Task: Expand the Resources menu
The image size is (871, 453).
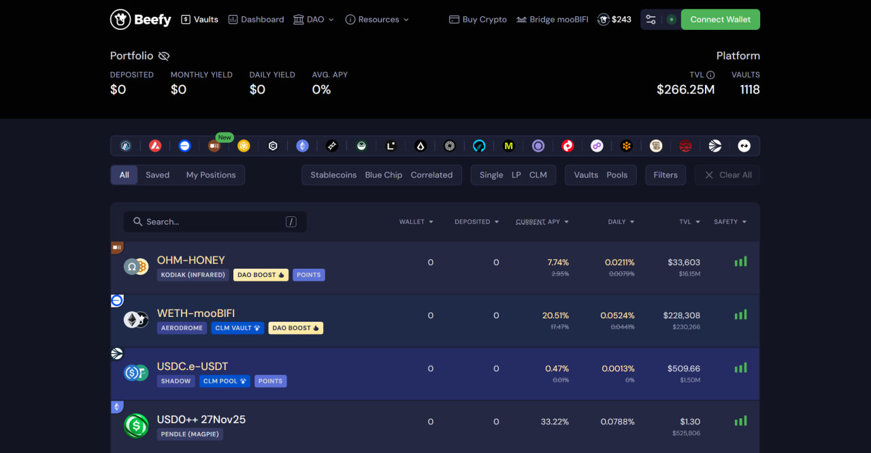Action: (377, 20)
